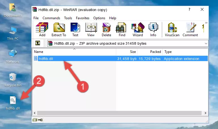Select the Network desktop icon

click(x=13, y=56)
